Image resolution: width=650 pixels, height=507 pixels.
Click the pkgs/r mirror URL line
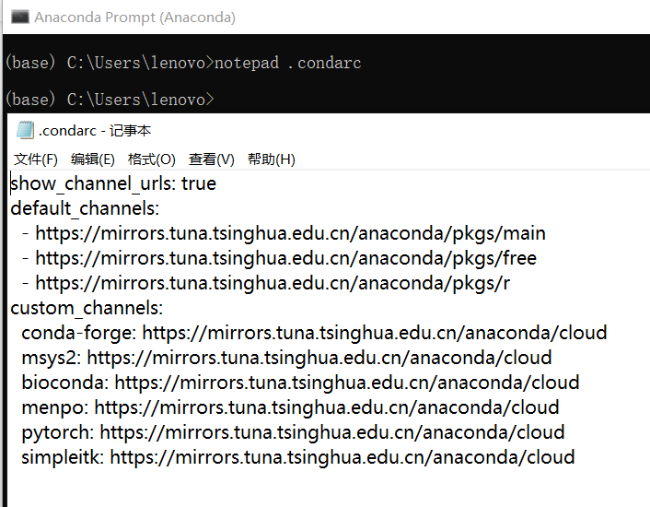pyautogui.click(x=272, y=283)
